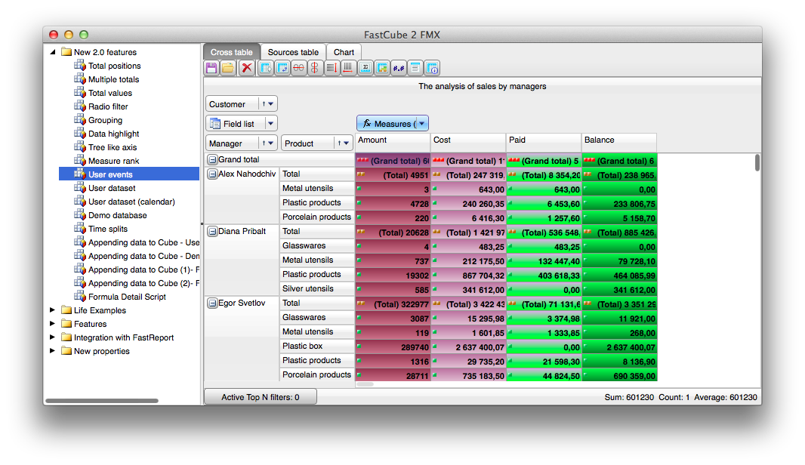Toggle sort direction arrow on Customer field
The width and height of the screenshot is (805, 465).
pos(264,103)
